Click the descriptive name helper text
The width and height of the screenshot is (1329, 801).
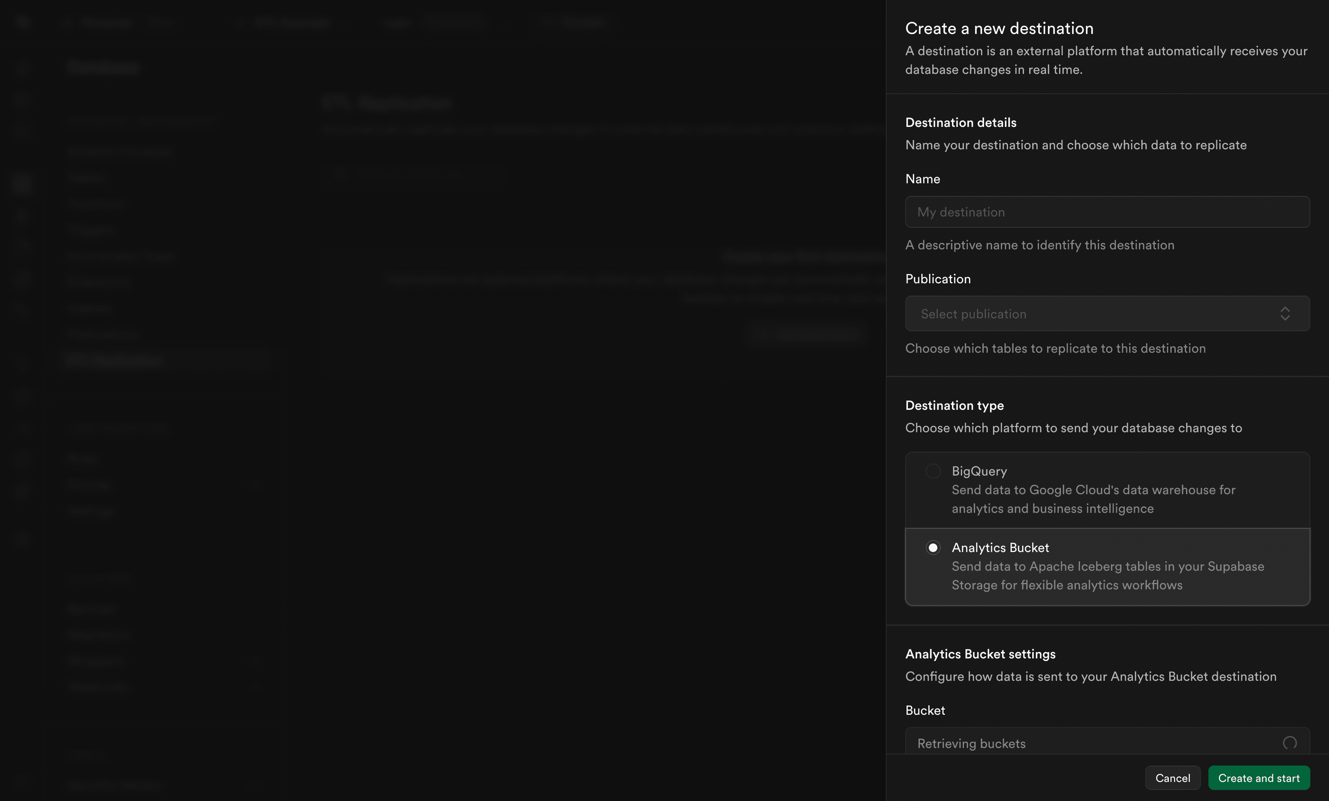(1039, 245)
